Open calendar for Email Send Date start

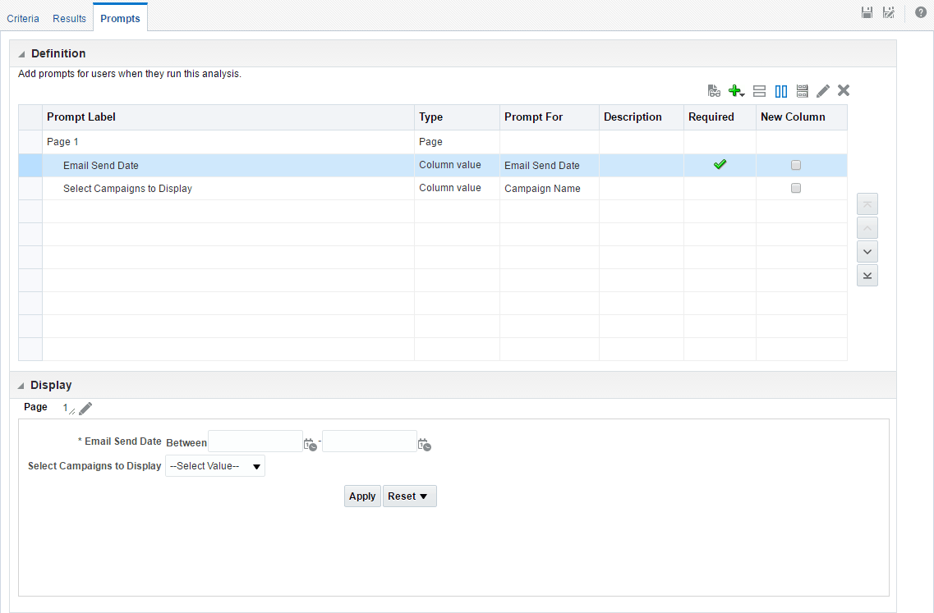[x=310, y=445]
